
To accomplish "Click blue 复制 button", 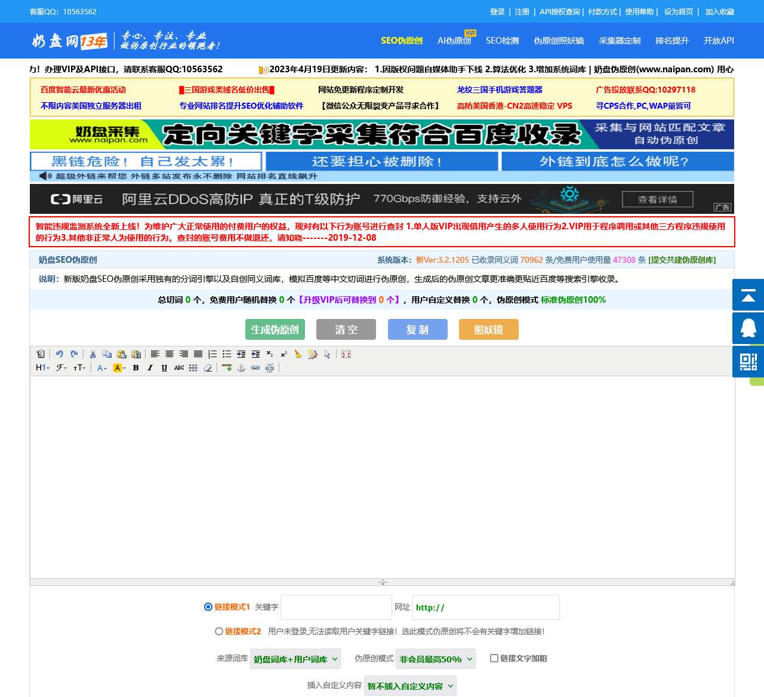I will [418, 329].
